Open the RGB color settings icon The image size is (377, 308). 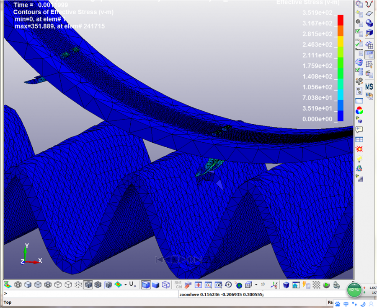[x=359, y=111]
